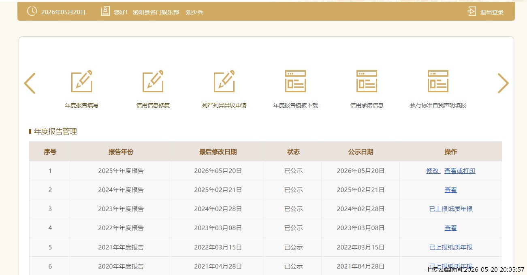Click the 年度报告填写 pencil icon

click(81, 81)
